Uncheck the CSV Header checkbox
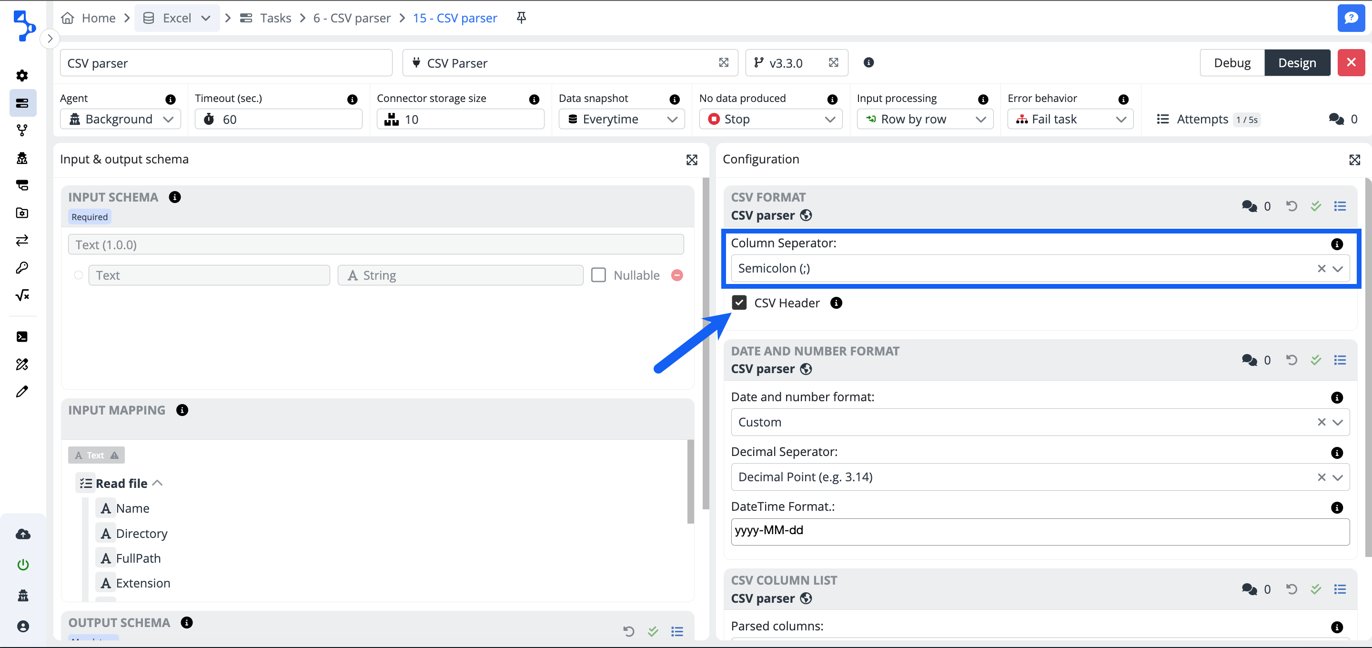 [x=739, y=303]
